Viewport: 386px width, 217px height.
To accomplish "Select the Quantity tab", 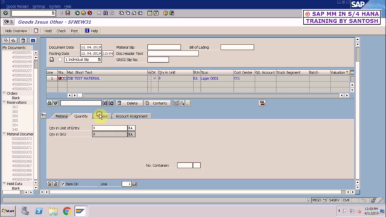I will [81, 116].
